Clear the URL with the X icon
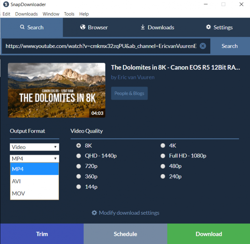 [x=203, y=46]
